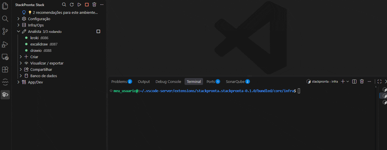The height and width of the screenshot is (150, 387).
Task: Click pencil icon beside Analista
Action: pos(24,31)
